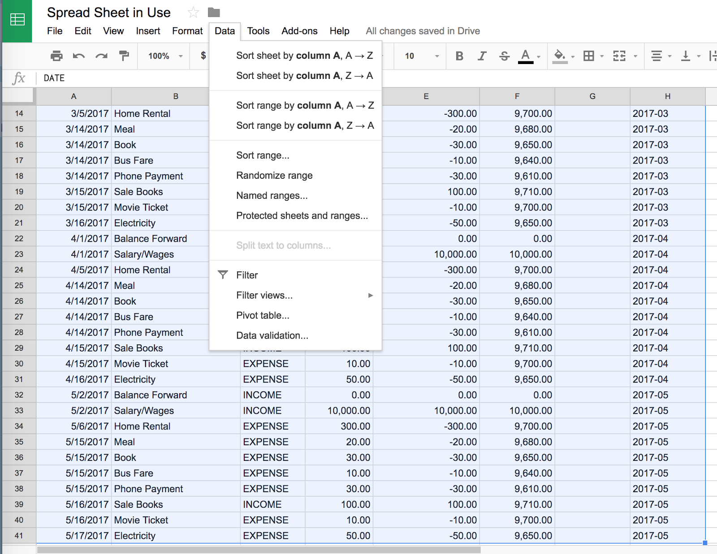The image size is (717, 554).
Task: Click the Print icon
Action: click(56, 56)
